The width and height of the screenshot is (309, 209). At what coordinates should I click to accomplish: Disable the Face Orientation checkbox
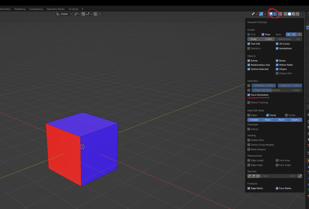click(249, 95)
